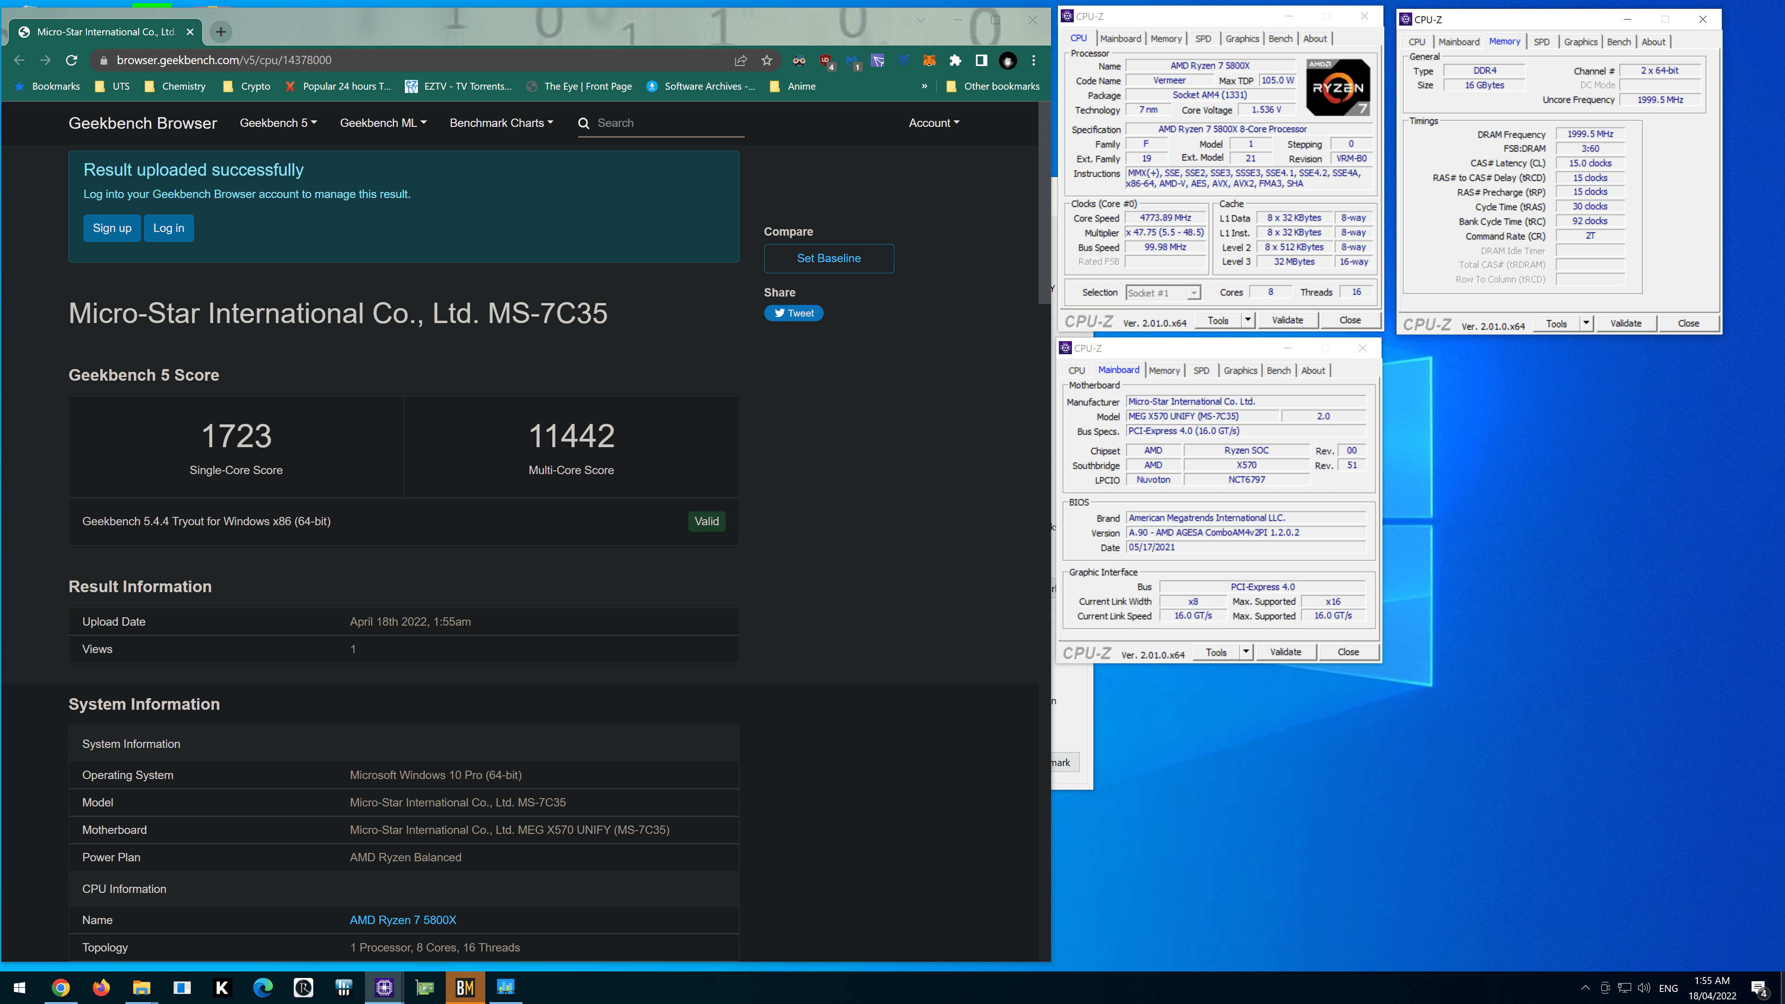Toggle the Chrome side panel

tap(981, 60)
